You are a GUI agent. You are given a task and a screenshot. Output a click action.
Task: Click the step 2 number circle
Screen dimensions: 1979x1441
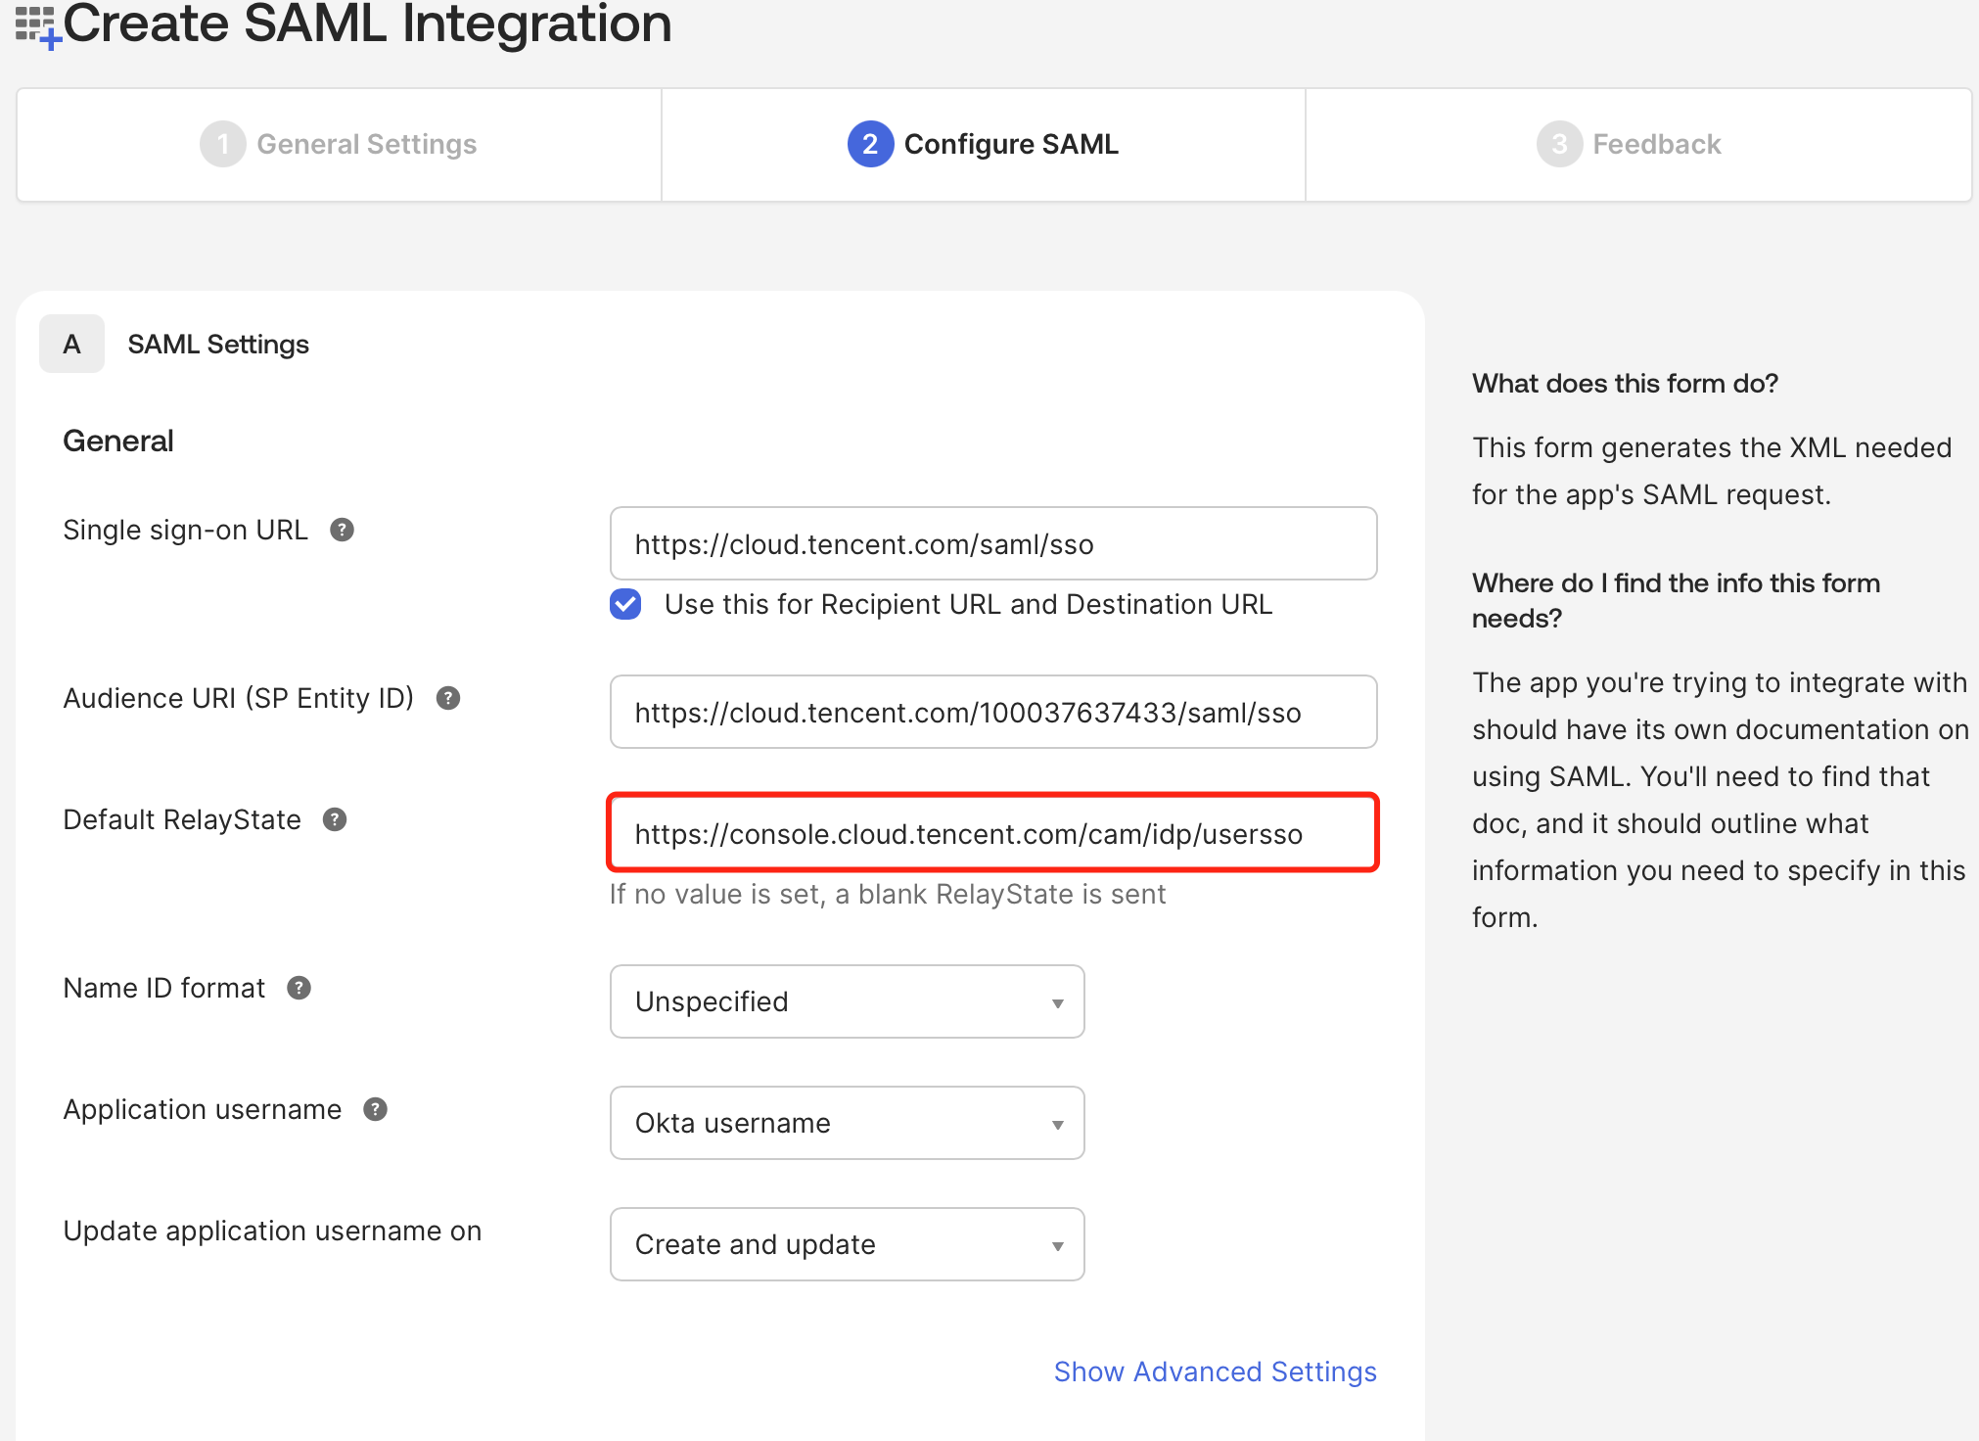point(870,144)
